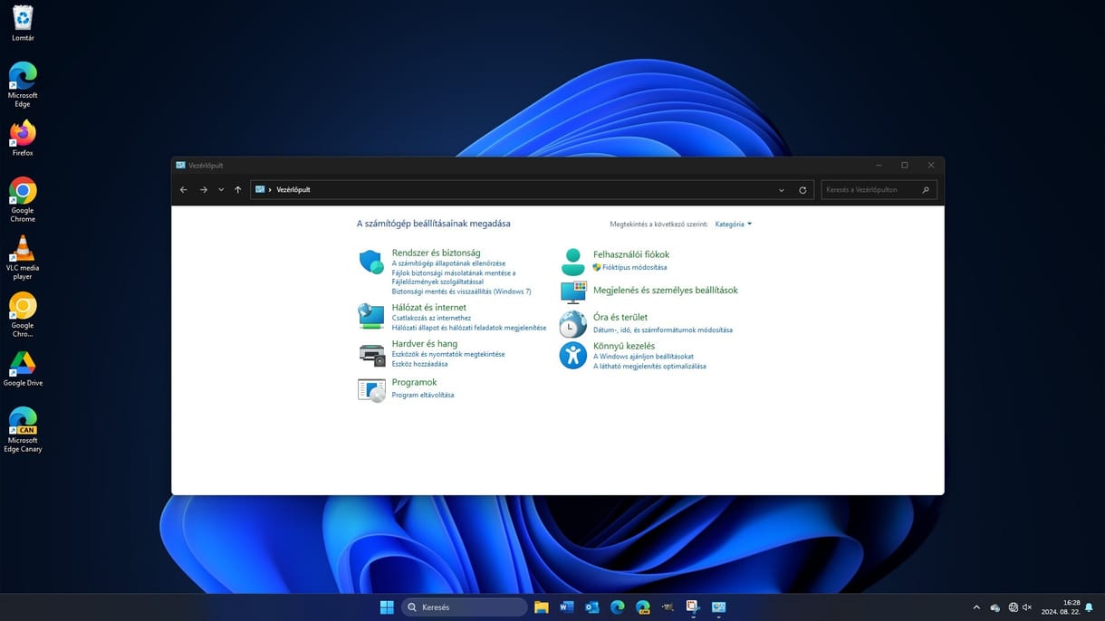
Task: Open Megjelenés és személyes beállítások monitor icon
Action: pyautogui.click(x=572, y=291)
